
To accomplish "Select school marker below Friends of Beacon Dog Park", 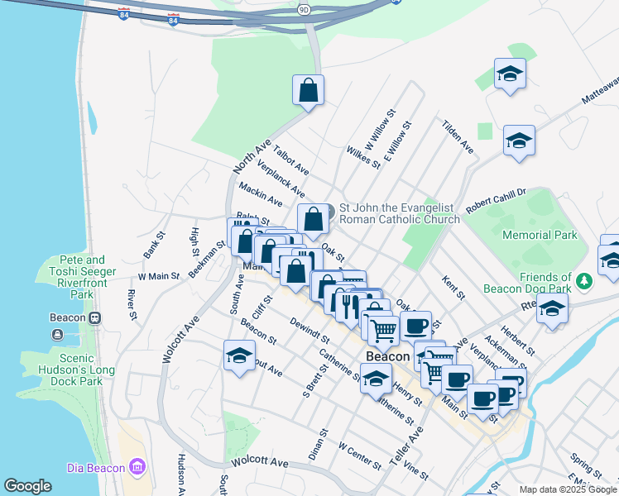I will pyautogui.click(x=552, y=311).
